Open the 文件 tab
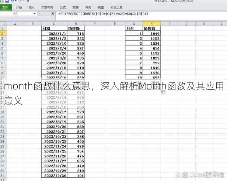The width and height of the screenshot is (227, 181). click(x=6, y=7)
